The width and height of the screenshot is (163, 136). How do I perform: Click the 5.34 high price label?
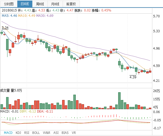tap(5, 28)
